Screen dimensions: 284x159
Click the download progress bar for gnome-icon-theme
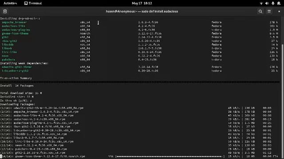(170, 156)
